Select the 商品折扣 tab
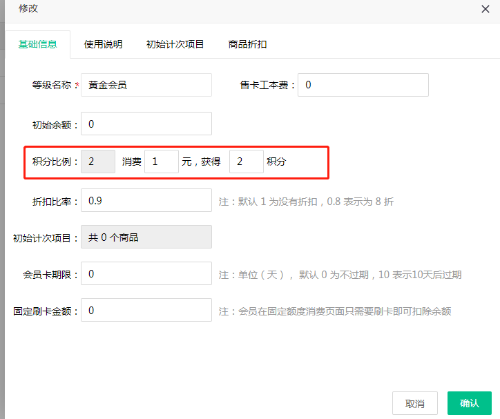The image size is (500, 419). tap(247, 44)
